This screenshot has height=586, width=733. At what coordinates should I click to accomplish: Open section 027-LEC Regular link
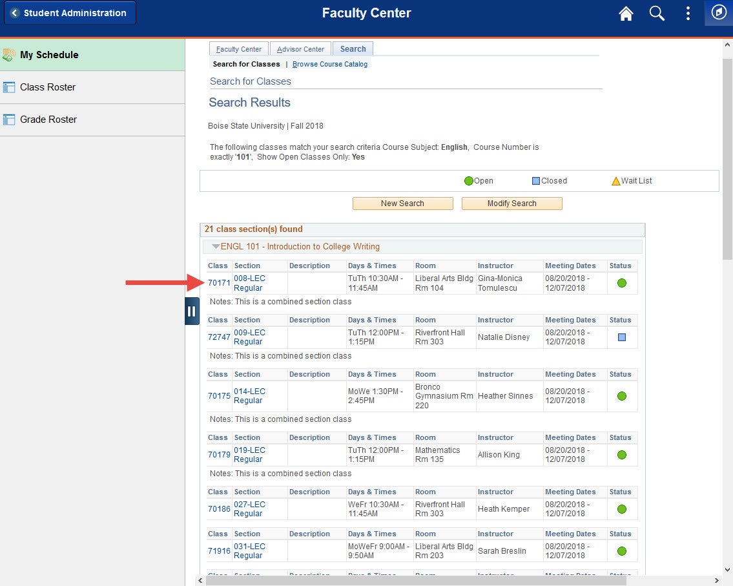coord(249,509)
